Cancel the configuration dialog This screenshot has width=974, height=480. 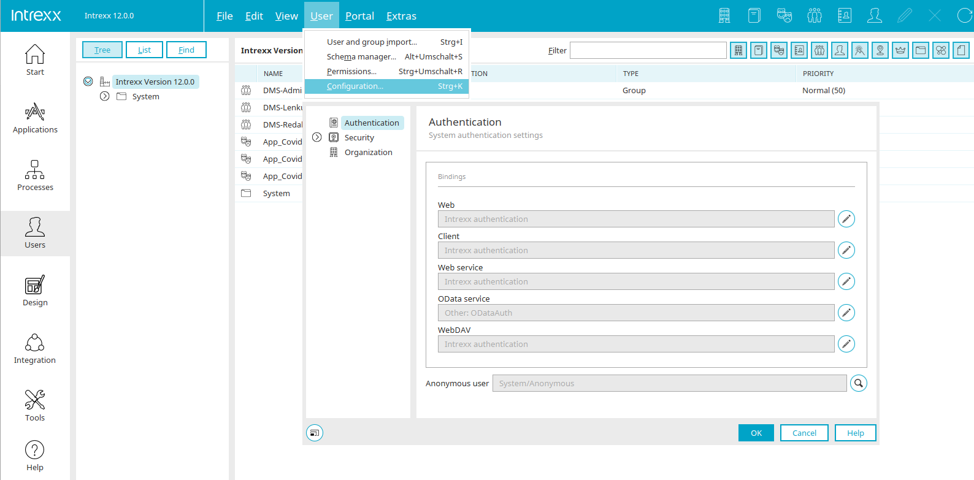point(804,433)
